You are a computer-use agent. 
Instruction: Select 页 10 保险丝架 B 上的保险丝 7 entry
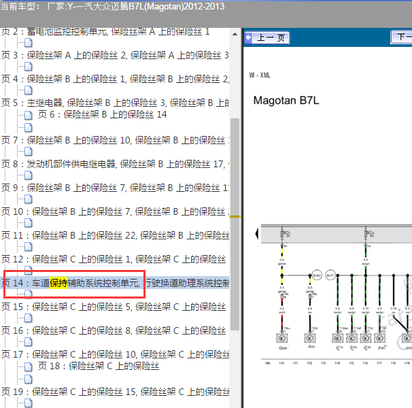(115, 211)
